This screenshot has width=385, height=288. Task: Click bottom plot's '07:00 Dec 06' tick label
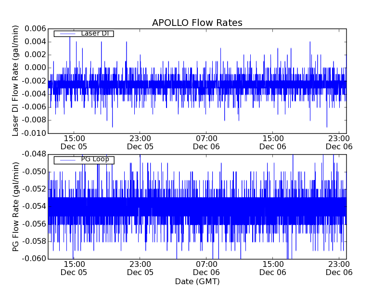click(206, 268)
